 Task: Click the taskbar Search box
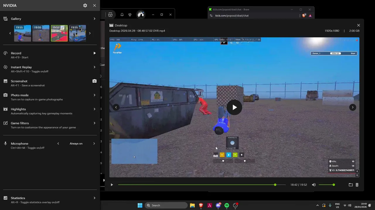coord(166,205)
